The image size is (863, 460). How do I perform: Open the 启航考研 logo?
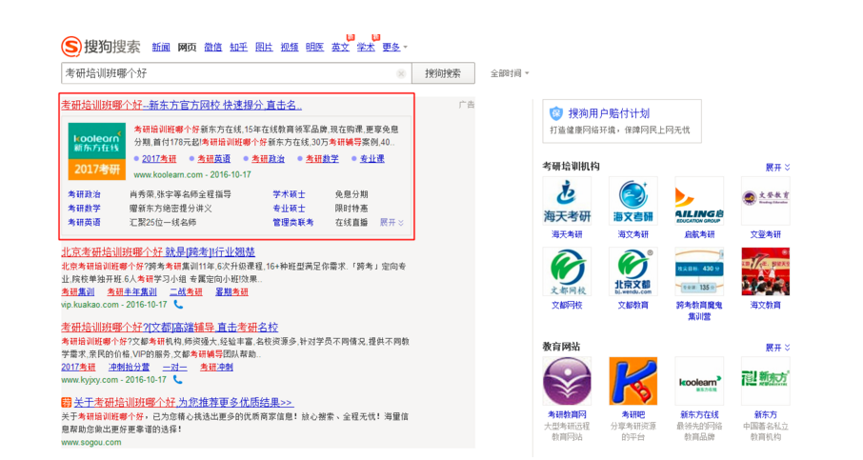click(x=699, y=201)
